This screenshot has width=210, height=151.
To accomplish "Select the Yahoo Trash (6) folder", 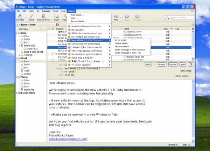I will (x=29, y=90).
